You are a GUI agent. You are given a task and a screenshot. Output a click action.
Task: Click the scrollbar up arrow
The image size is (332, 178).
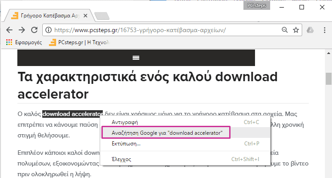pyautogui.click(x=328, y=53)
